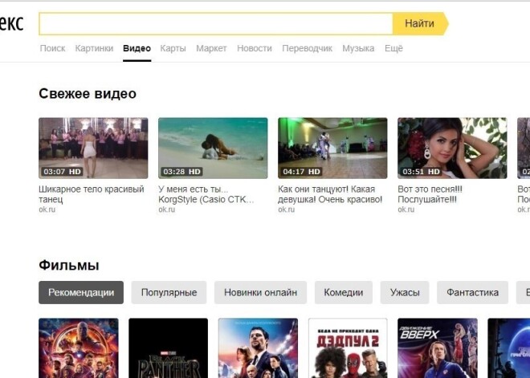Expand the Ещё menu
The height and width of the screenshot is (378, 530).
click(x=393, y=48)
